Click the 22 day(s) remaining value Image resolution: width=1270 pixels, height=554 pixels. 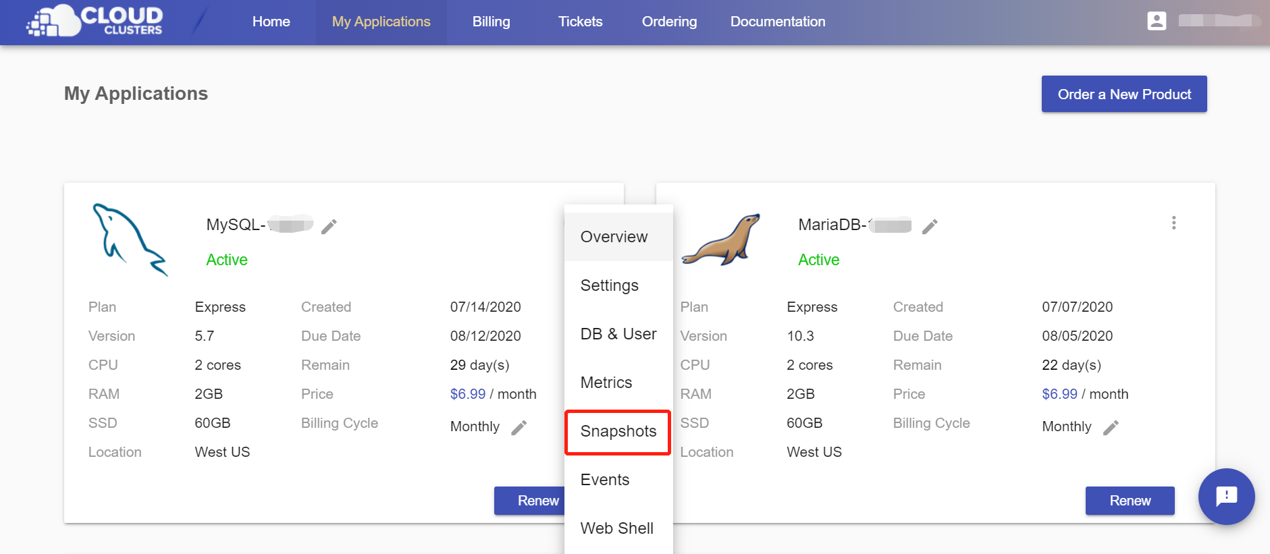[1071, 365]
